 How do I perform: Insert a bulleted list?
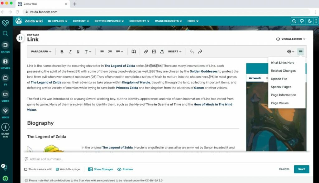point(102,52)
